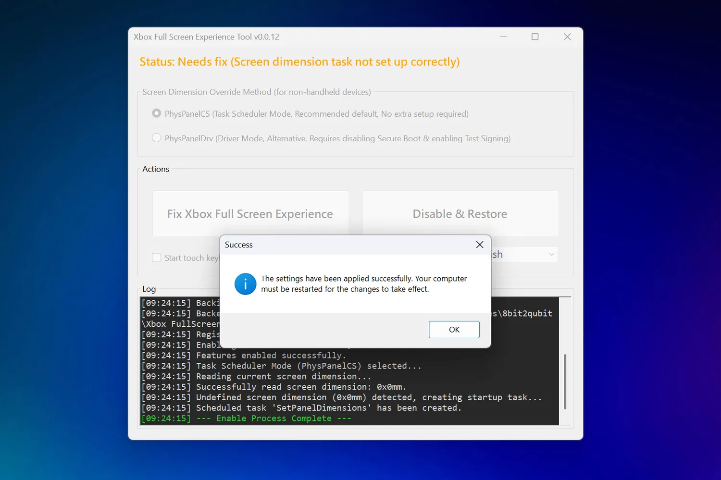Open the language dropdown arrow

[x=552, y=255]
